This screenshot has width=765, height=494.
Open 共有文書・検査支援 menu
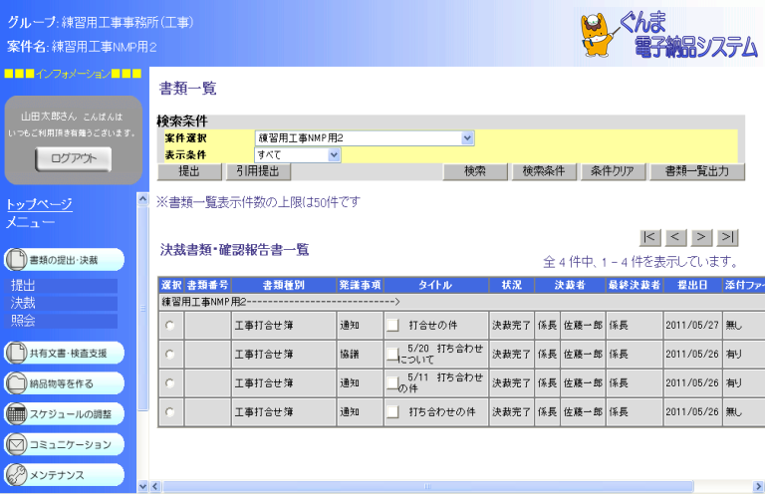[64, 353]
